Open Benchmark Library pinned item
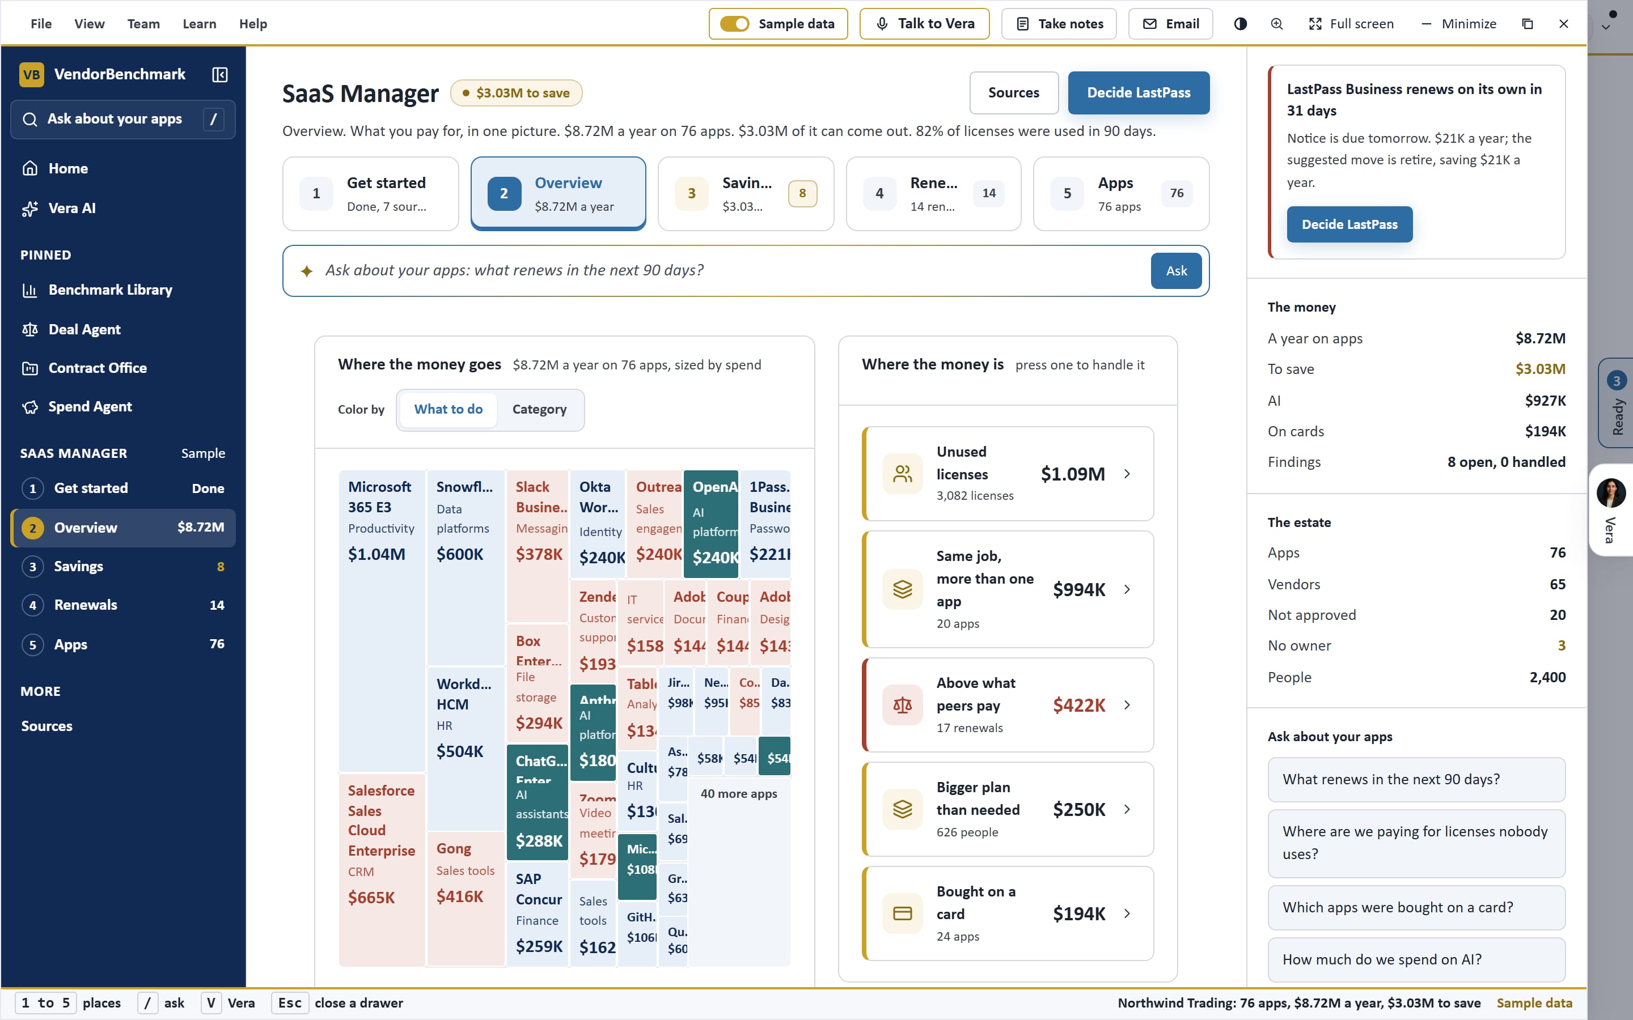 123,290
